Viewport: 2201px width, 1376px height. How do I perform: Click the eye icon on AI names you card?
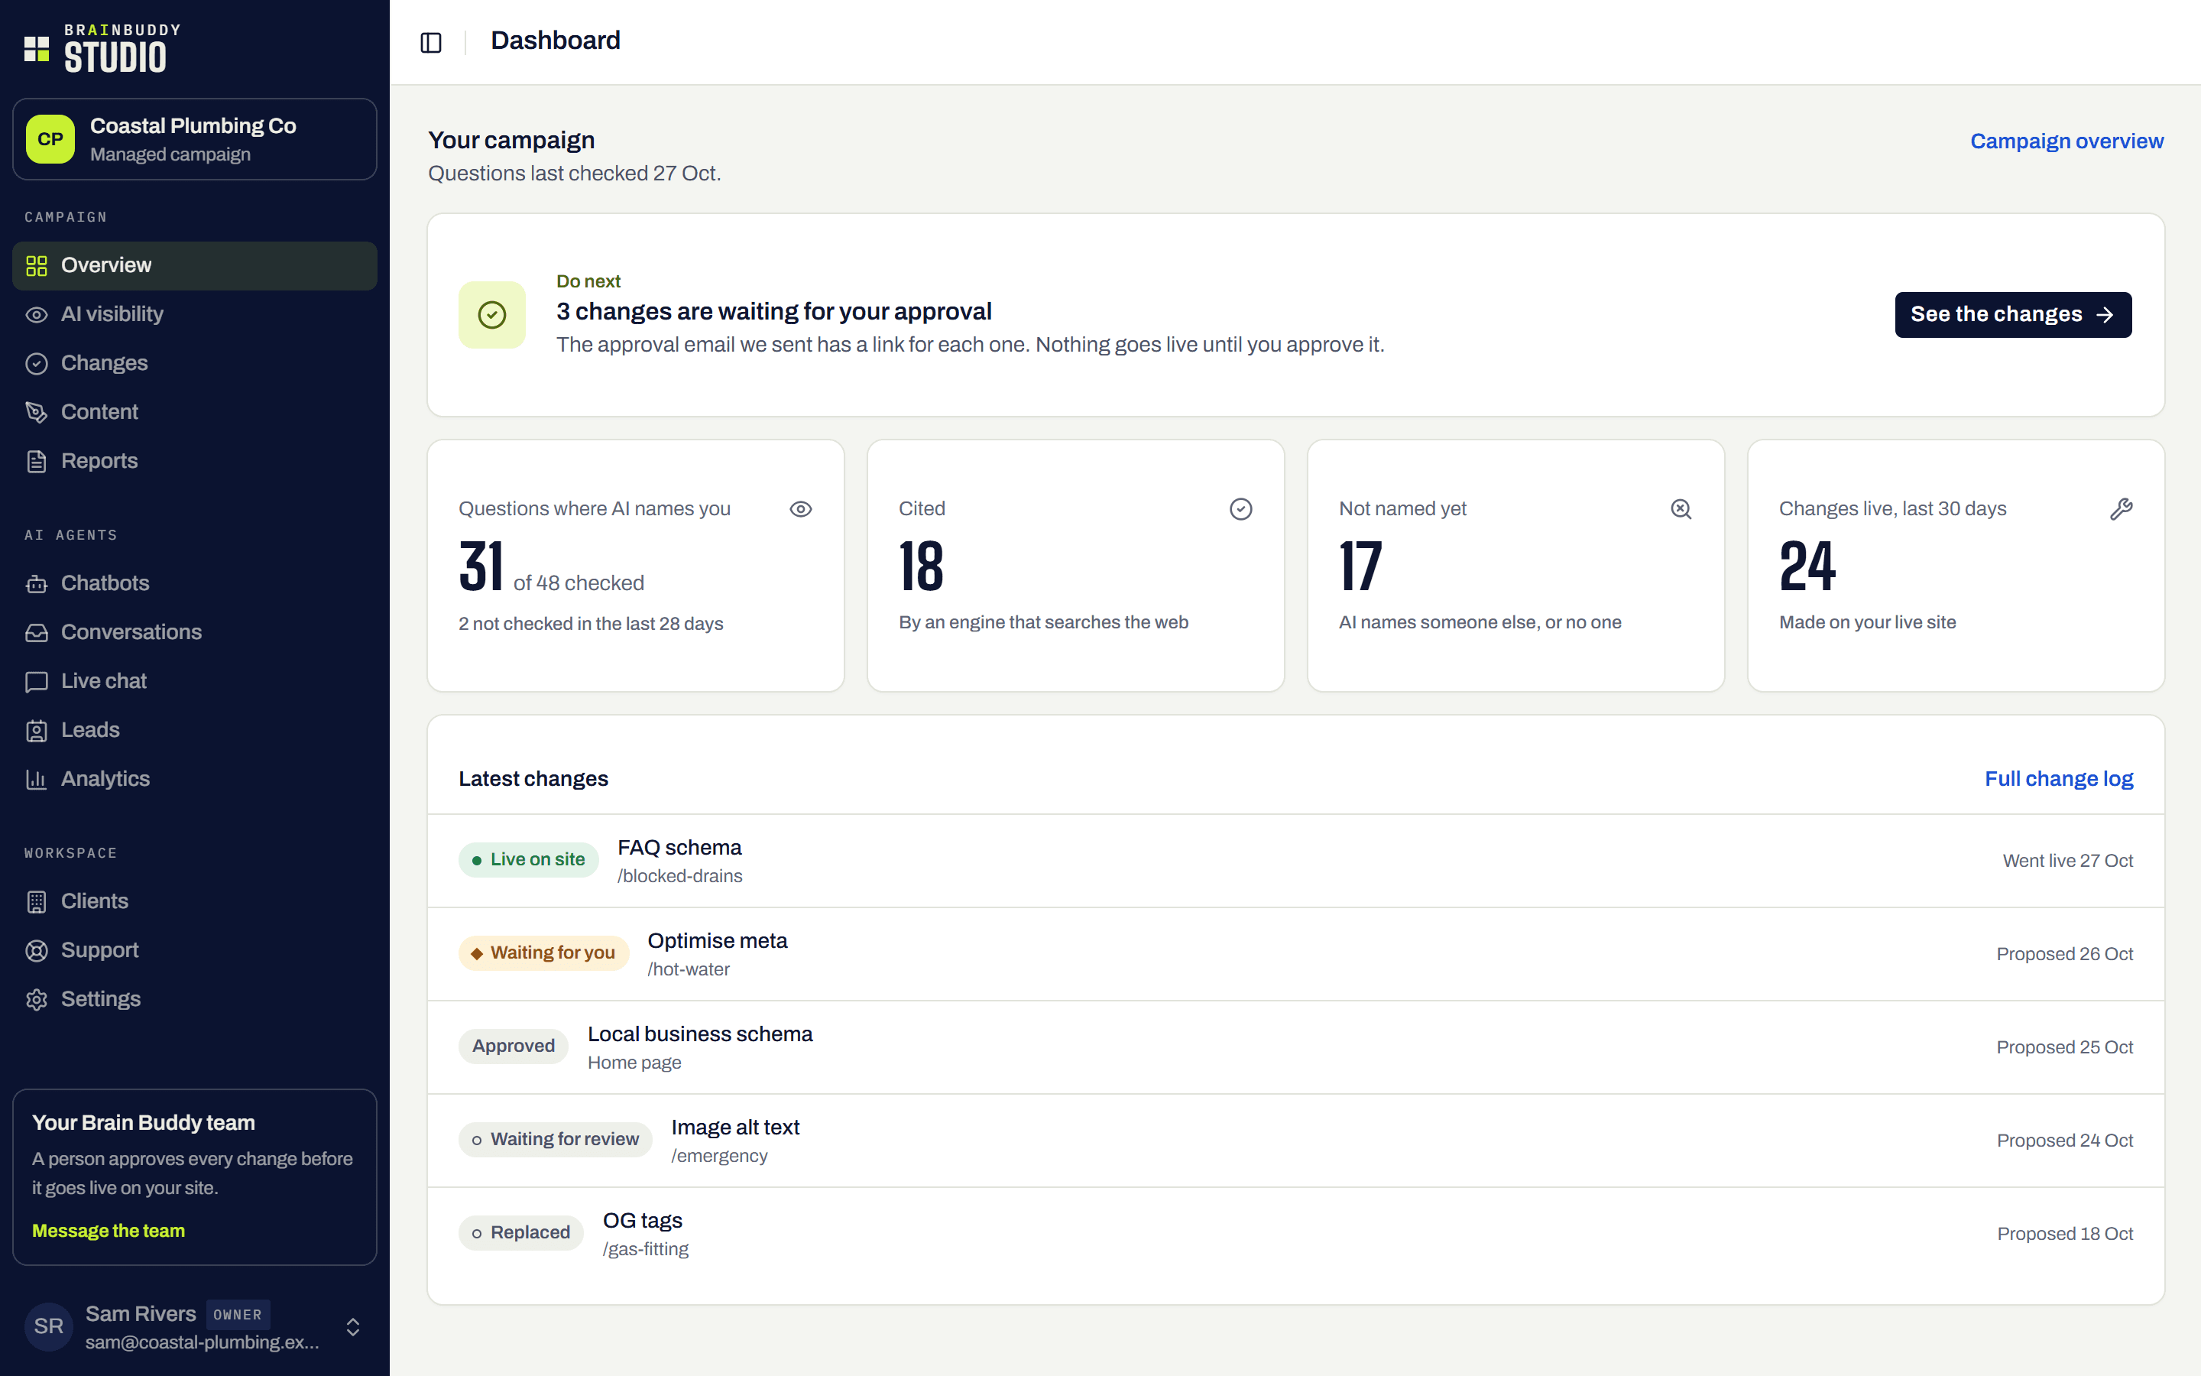[x=800, y=508]
